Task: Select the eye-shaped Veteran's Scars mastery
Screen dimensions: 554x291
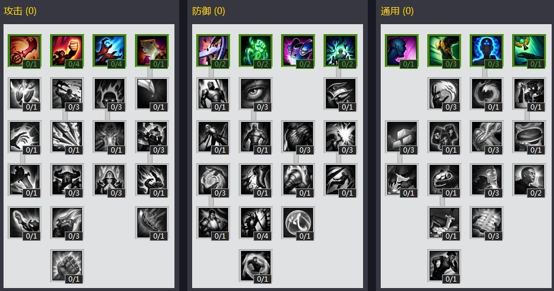Action: [255, 94]
